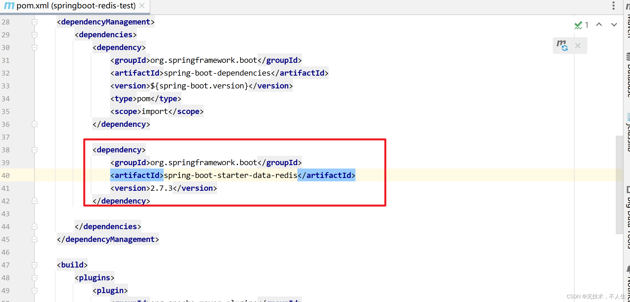
Task: Click the 2.7.3 version value
Action: [x=162, y=188]
